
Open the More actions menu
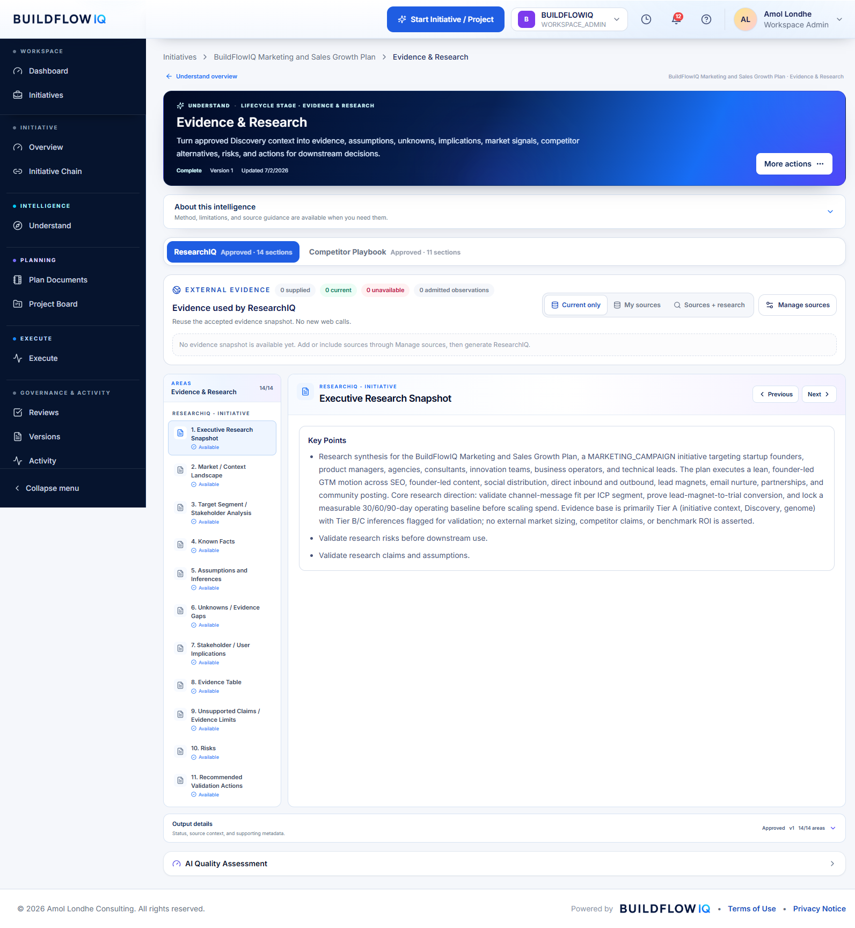[794, 164]
